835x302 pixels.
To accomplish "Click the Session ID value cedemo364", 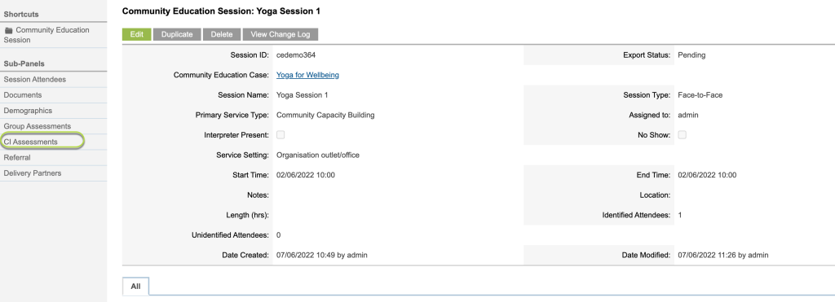I will (295, 55).
